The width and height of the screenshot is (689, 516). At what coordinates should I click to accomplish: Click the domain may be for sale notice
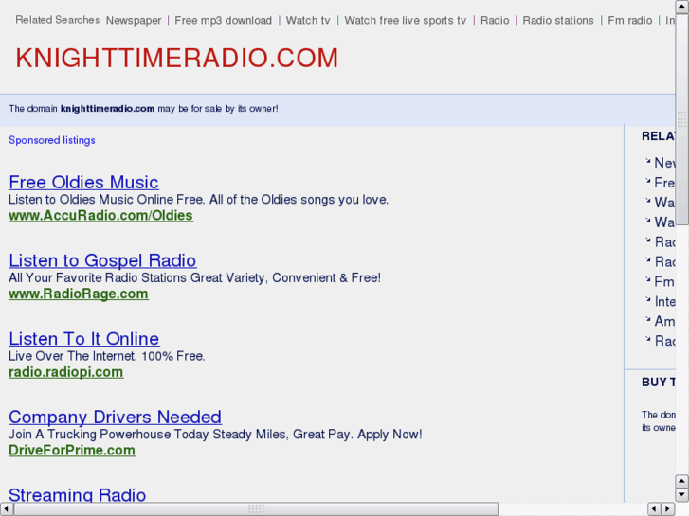pyautogui.click(x=143, y=109)
